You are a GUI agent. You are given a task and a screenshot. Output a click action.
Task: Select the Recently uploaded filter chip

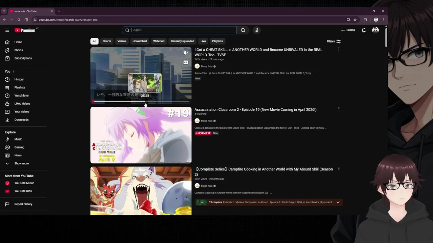[x=182, y=41]
